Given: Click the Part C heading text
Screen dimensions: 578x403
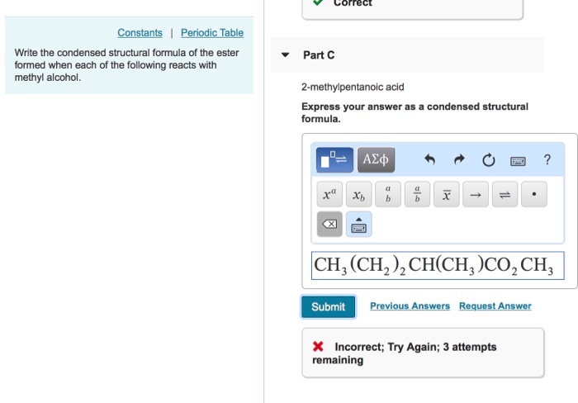Looking at the screenshot, I should coord(319,55).
